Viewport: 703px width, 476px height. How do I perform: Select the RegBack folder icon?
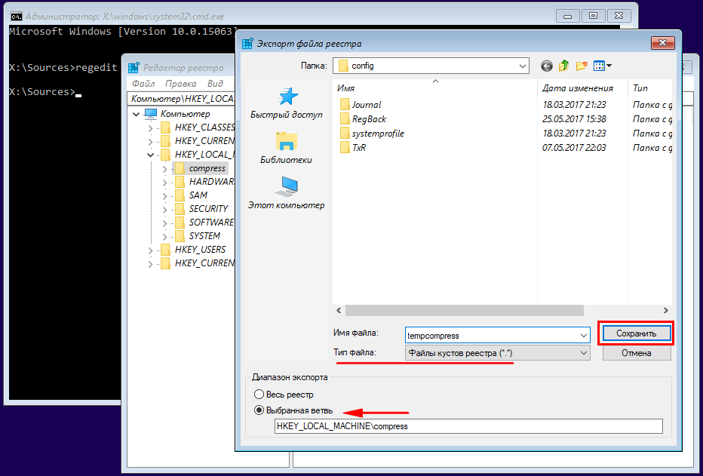(x=344, y=118)
